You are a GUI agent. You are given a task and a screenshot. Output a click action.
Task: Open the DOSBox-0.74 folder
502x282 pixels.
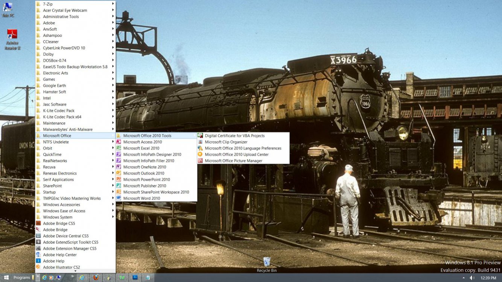[75, 61]
